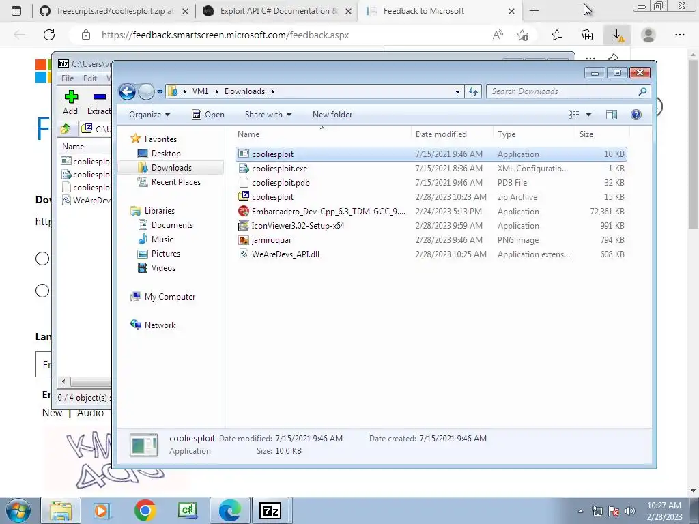Click the volume icon in system tray
The width and height of the screenshot is (699, 524).
[629, 510]
